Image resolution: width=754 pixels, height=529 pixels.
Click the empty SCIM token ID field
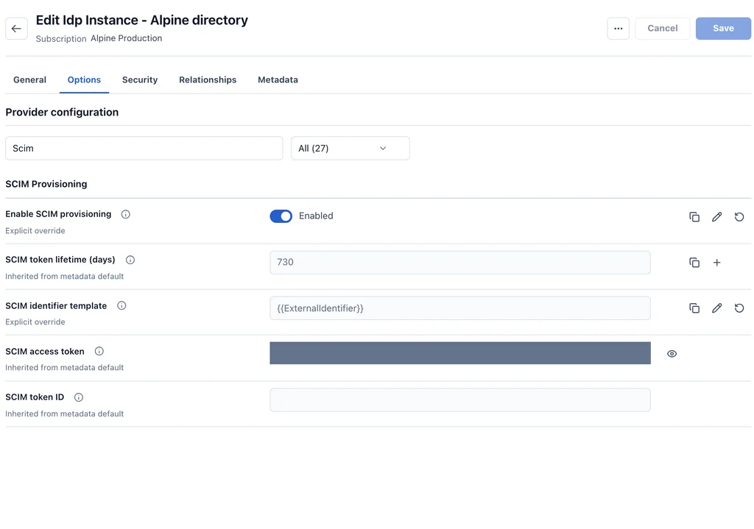(460, 400)
